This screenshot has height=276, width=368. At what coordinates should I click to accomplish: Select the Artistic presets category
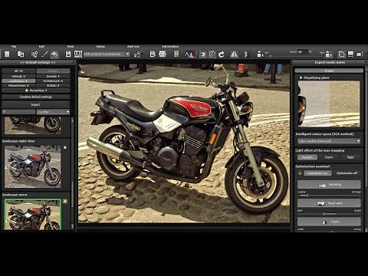tap(53, 85)
